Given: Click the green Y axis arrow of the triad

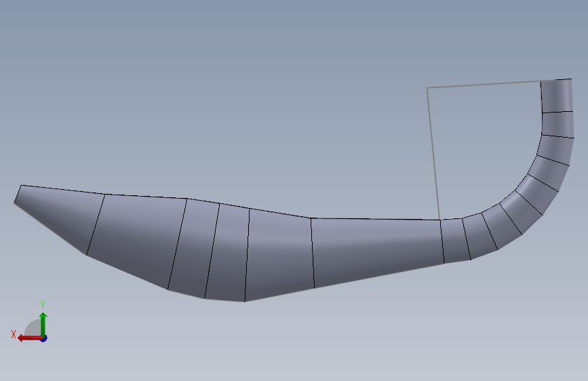Looking at the screenshot, I should pos(43,325).
